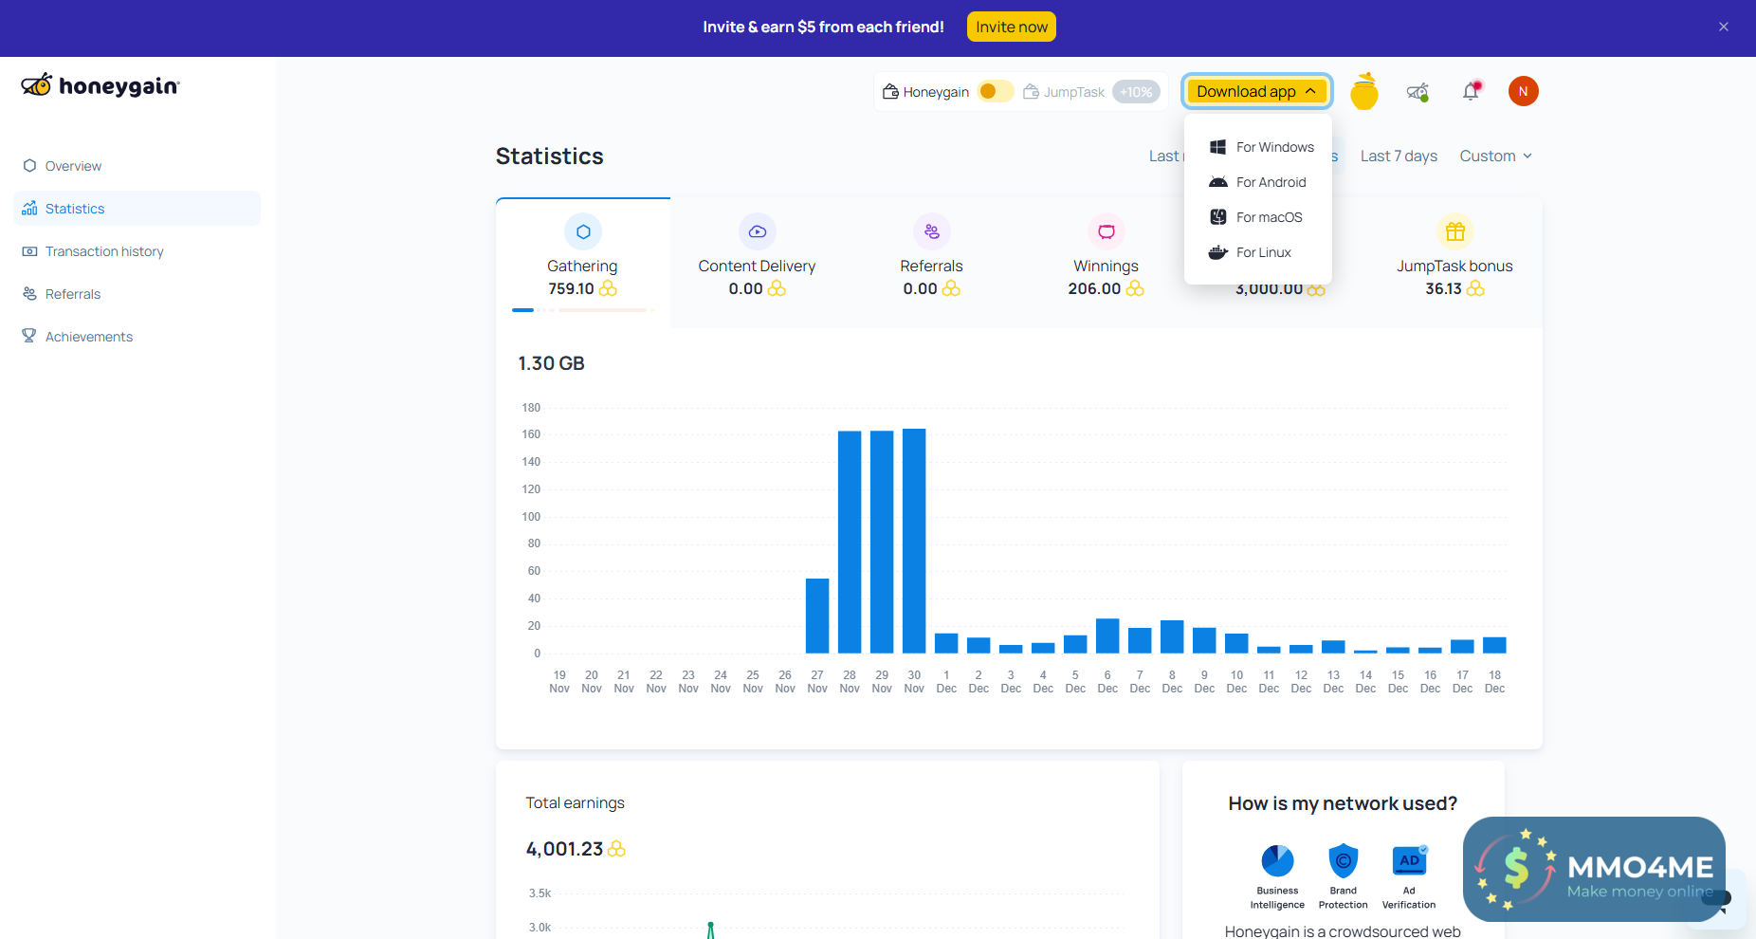Click the 30 Nov bar in chart
The width and height of the screenshot is (1756, 939).
click(x=914, y=541)
